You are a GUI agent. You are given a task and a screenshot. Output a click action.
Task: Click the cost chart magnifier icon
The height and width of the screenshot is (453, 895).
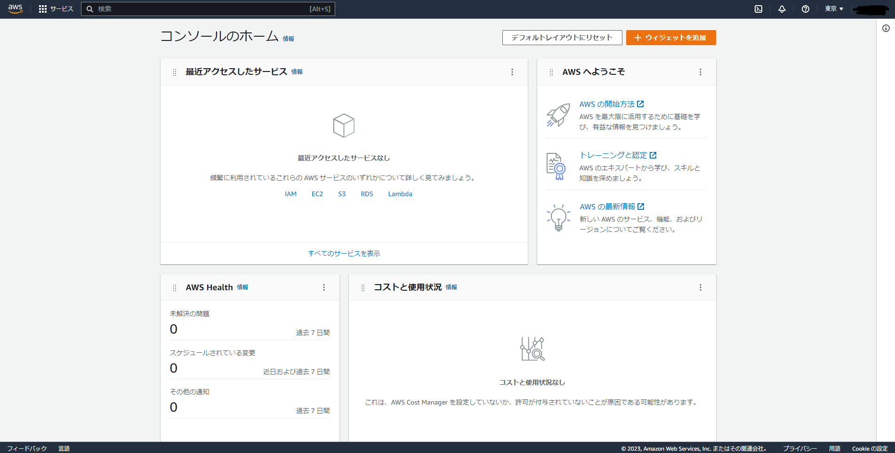532,349
